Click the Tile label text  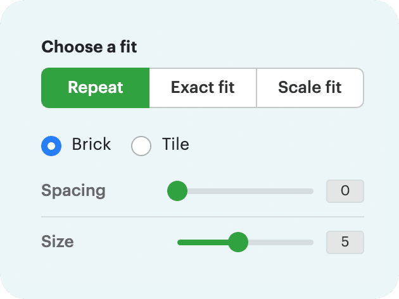coord(175,145)
